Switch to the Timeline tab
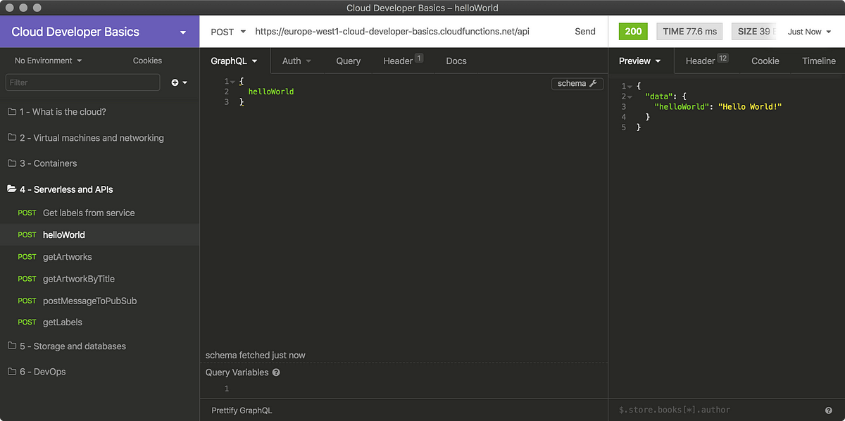Image resolution: width=845 pixels, height=421 pixels. [x=818, y=61]
